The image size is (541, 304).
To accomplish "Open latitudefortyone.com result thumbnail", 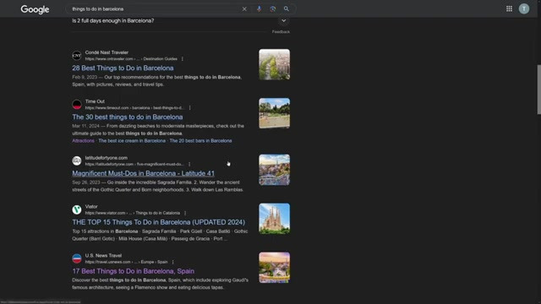I will point(274,170).
